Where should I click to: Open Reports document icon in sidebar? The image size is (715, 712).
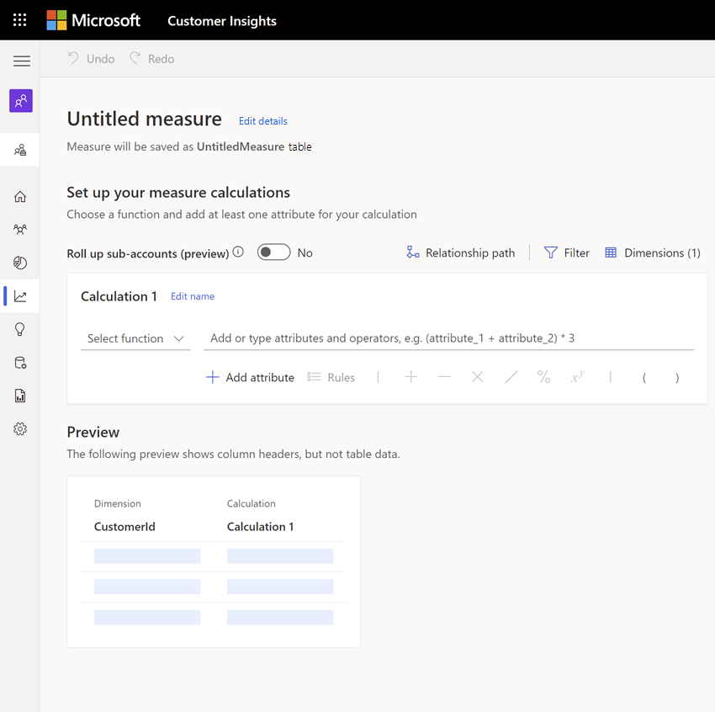pos(20,396)
